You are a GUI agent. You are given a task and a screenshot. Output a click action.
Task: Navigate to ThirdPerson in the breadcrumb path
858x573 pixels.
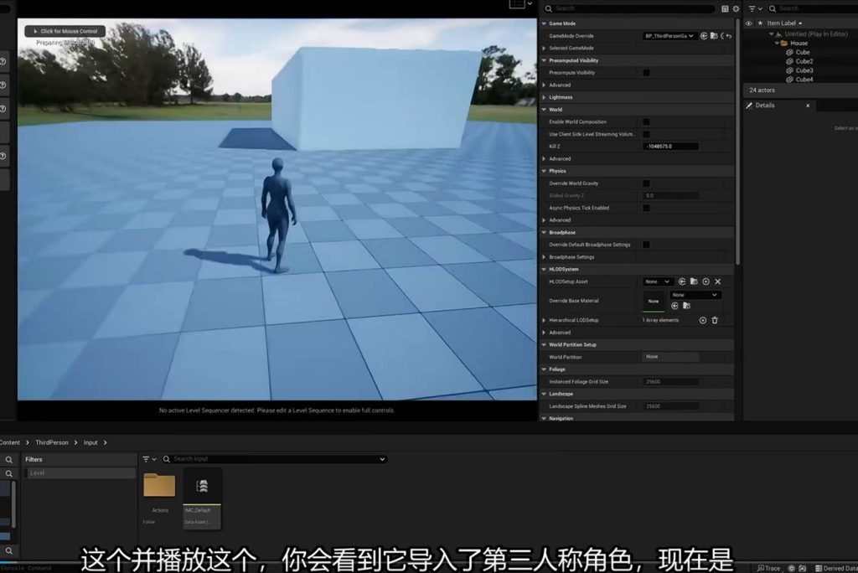pyautogui.click(x=50, y=442)
